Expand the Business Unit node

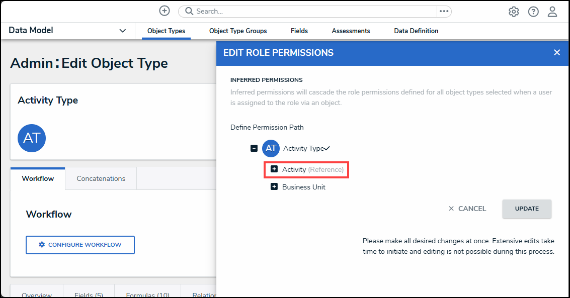pyautogui.click(x=274, y=187)
